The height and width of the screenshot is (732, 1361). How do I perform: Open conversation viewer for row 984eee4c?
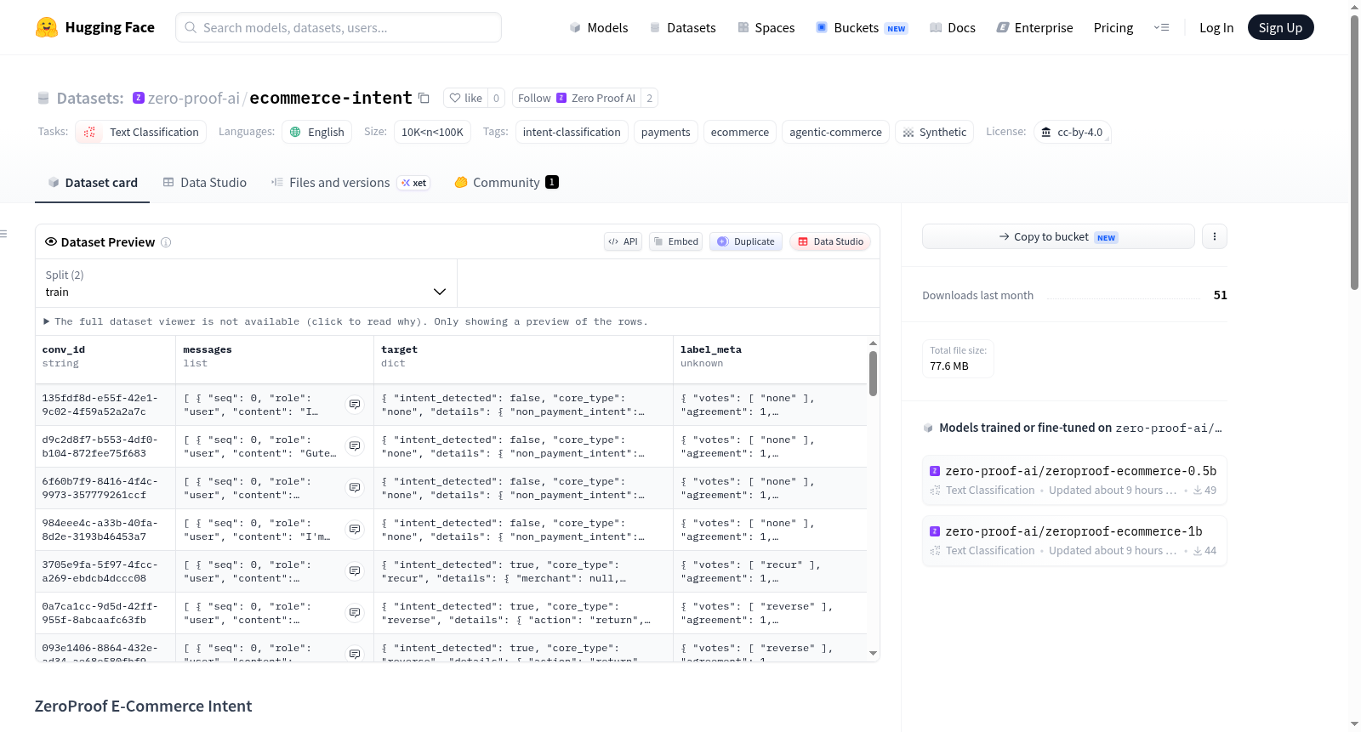coord(355,530)
